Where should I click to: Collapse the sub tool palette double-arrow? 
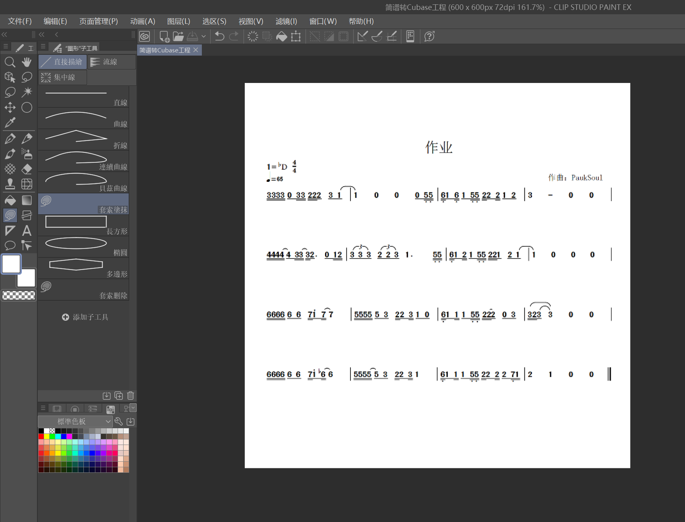click(x=42, y=35)
